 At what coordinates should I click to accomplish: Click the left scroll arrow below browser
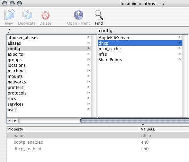click(9, 120)
